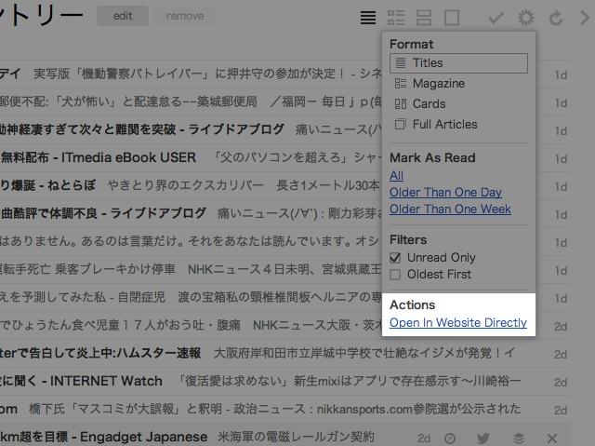Switch to Titles view icon in toolbar

pyautogui.click(x=368, y=18)
